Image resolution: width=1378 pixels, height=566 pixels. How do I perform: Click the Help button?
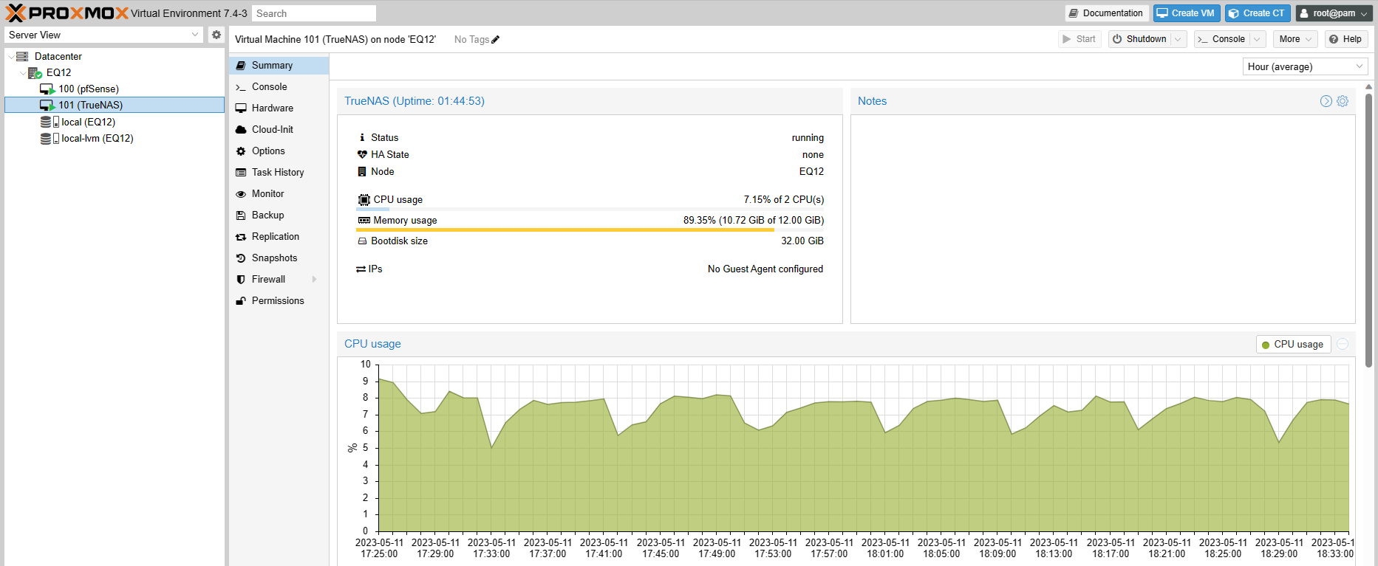click(1345, 39)
